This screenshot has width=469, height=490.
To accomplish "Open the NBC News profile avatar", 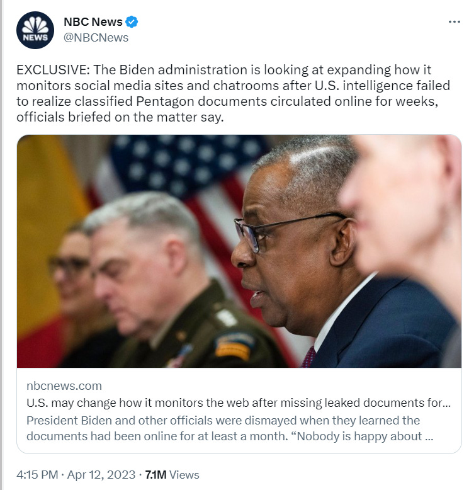I will (x=35, y=30).
